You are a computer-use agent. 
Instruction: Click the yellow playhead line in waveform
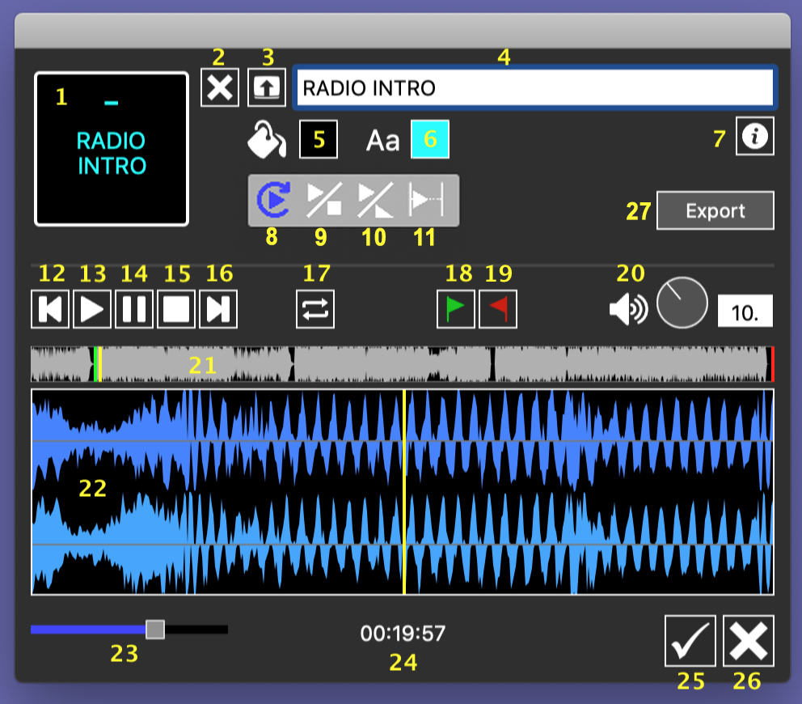(404, 492)
